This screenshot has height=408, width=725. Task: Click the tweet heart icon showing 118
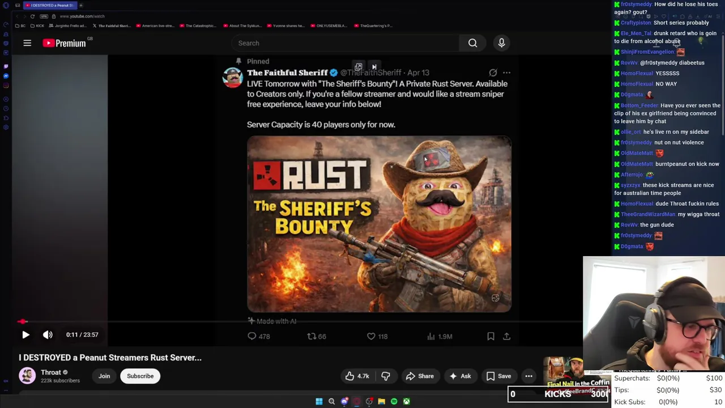[x=371, y=336]
